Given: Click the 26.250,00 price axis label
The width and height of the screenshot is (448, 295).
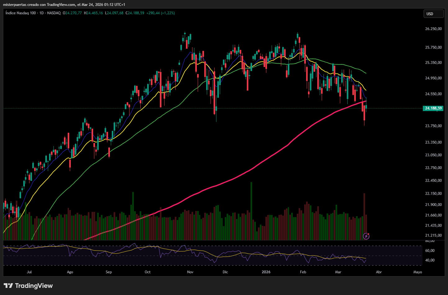Looking at the screenshot, I should click(x=433, y=29).
